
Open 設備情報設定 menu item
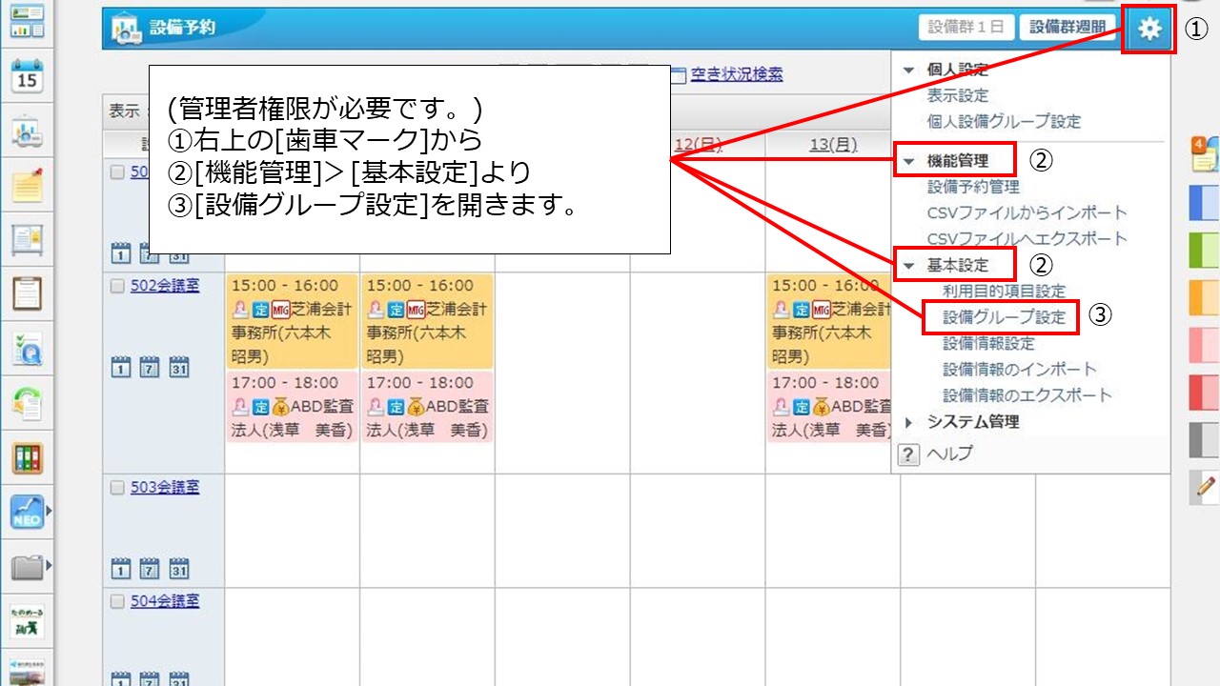(988, 343)
